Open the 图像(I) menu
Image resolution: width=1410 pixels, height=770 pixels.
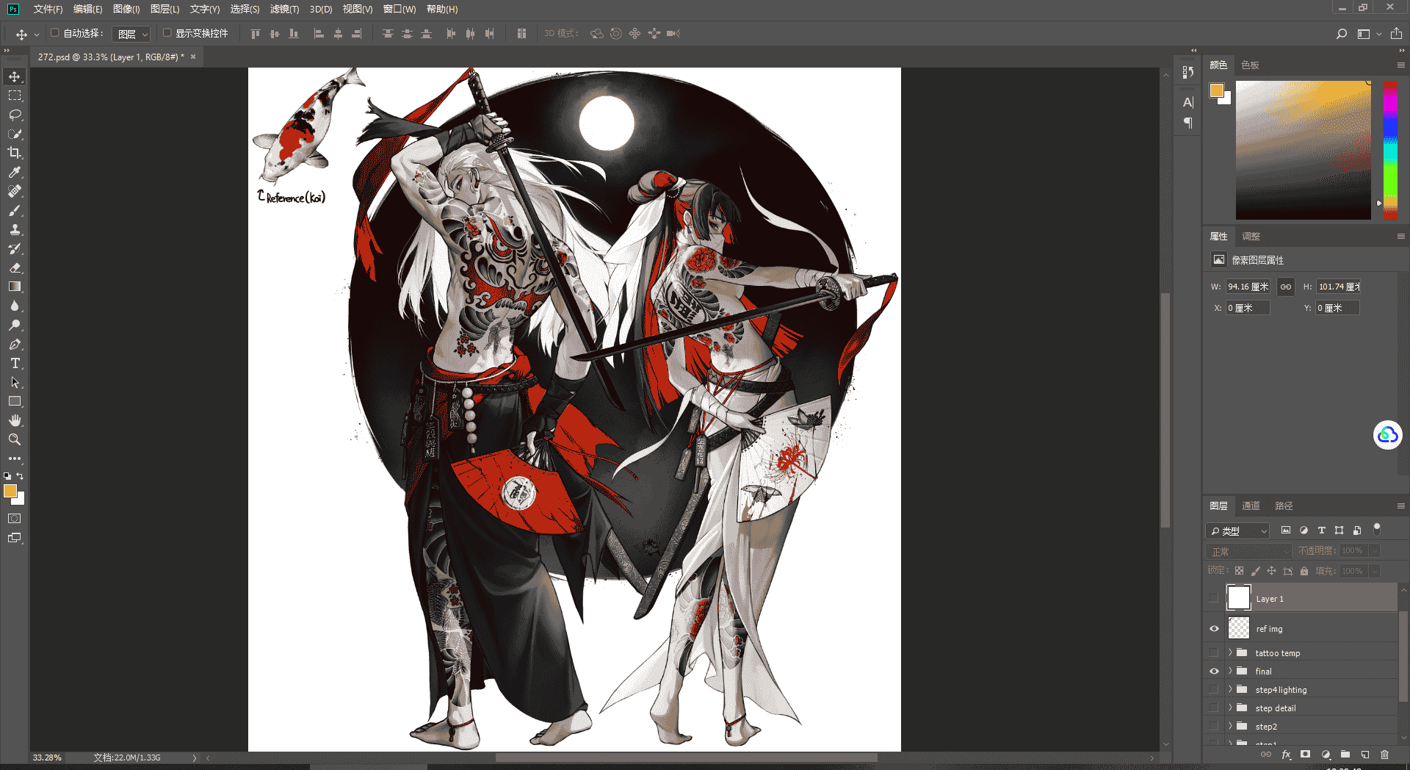click(126, 9)
